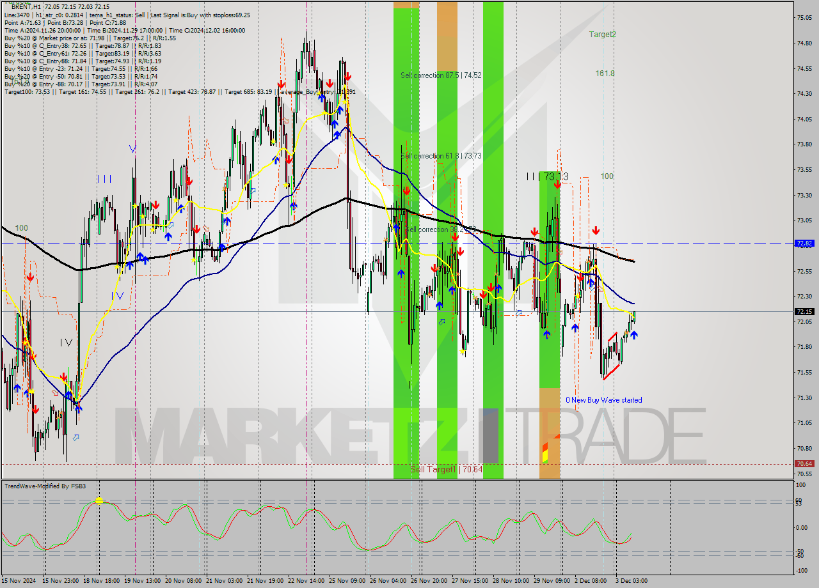Viewport: 819px width, 588px height.
Task: Click the '161.8' Fibonacci level label
Action: click(605, 73)
